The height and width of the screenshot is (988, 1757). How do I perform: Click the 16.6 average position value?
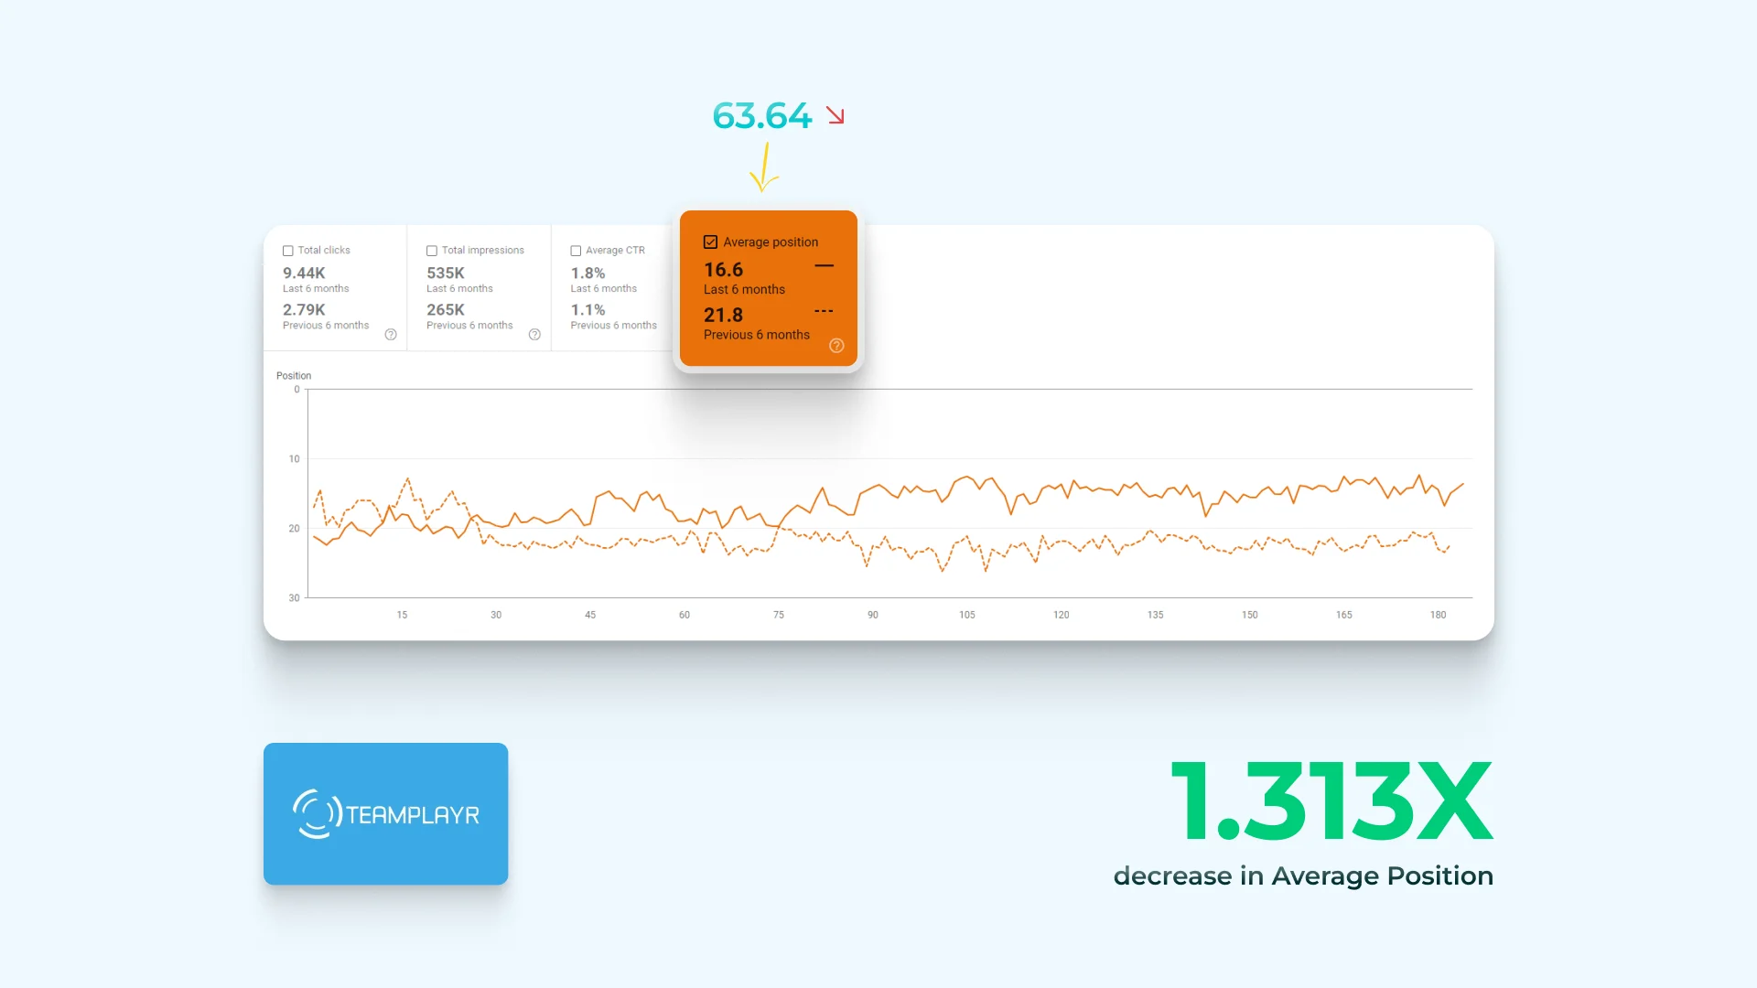[x=723, y=270]
